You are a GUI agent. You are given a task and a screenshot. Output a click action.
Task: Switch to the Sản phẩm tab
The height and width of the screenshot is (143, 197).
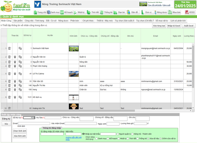pos(18,21)
